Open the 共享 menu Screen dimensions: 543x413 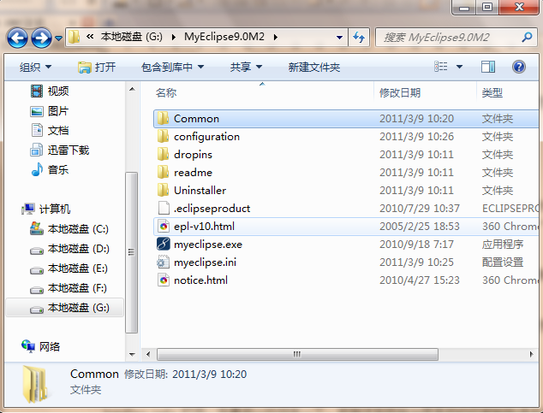(x=246, y=67)
